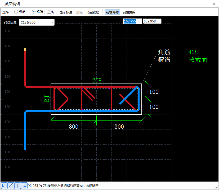Click 显示标注 to show annotations
This screenshot has height=190, width=219.
[x=66, y=12]
